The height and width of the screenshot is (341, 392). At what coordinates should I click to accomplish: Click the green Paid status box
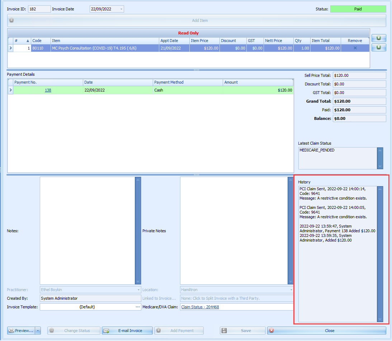tap(358, 9)
